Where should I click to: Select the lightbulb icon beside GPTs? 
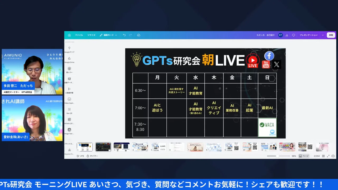point(137,59)
